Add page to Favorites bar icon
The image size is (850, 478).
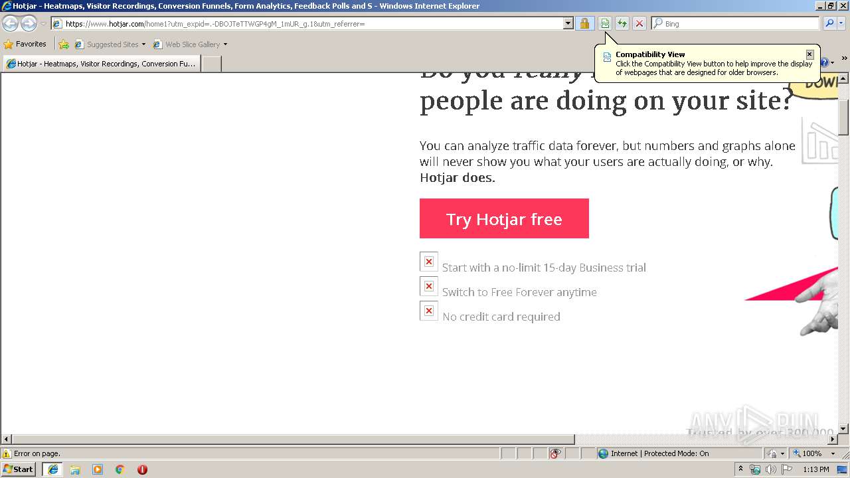click(x=64, y=44)
